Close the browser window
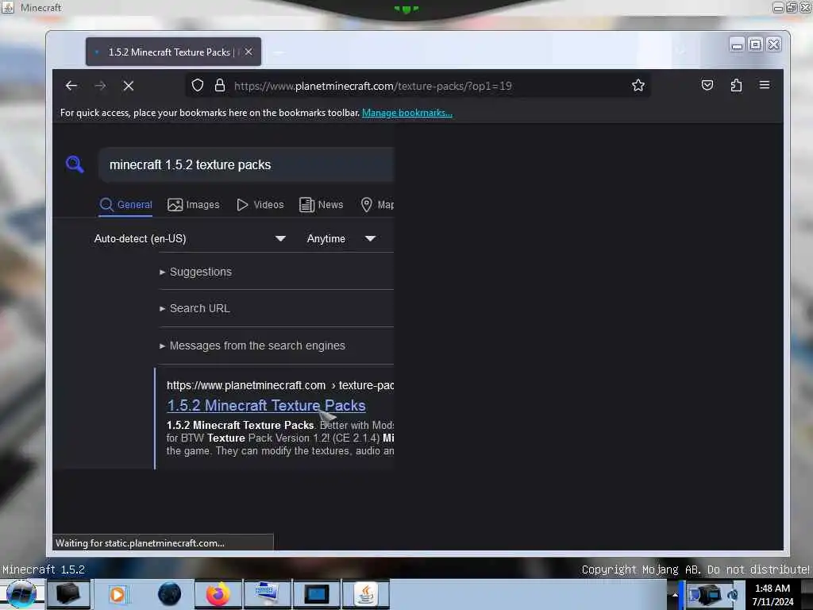The image size is (813, 610). click(x=773, y=45)
